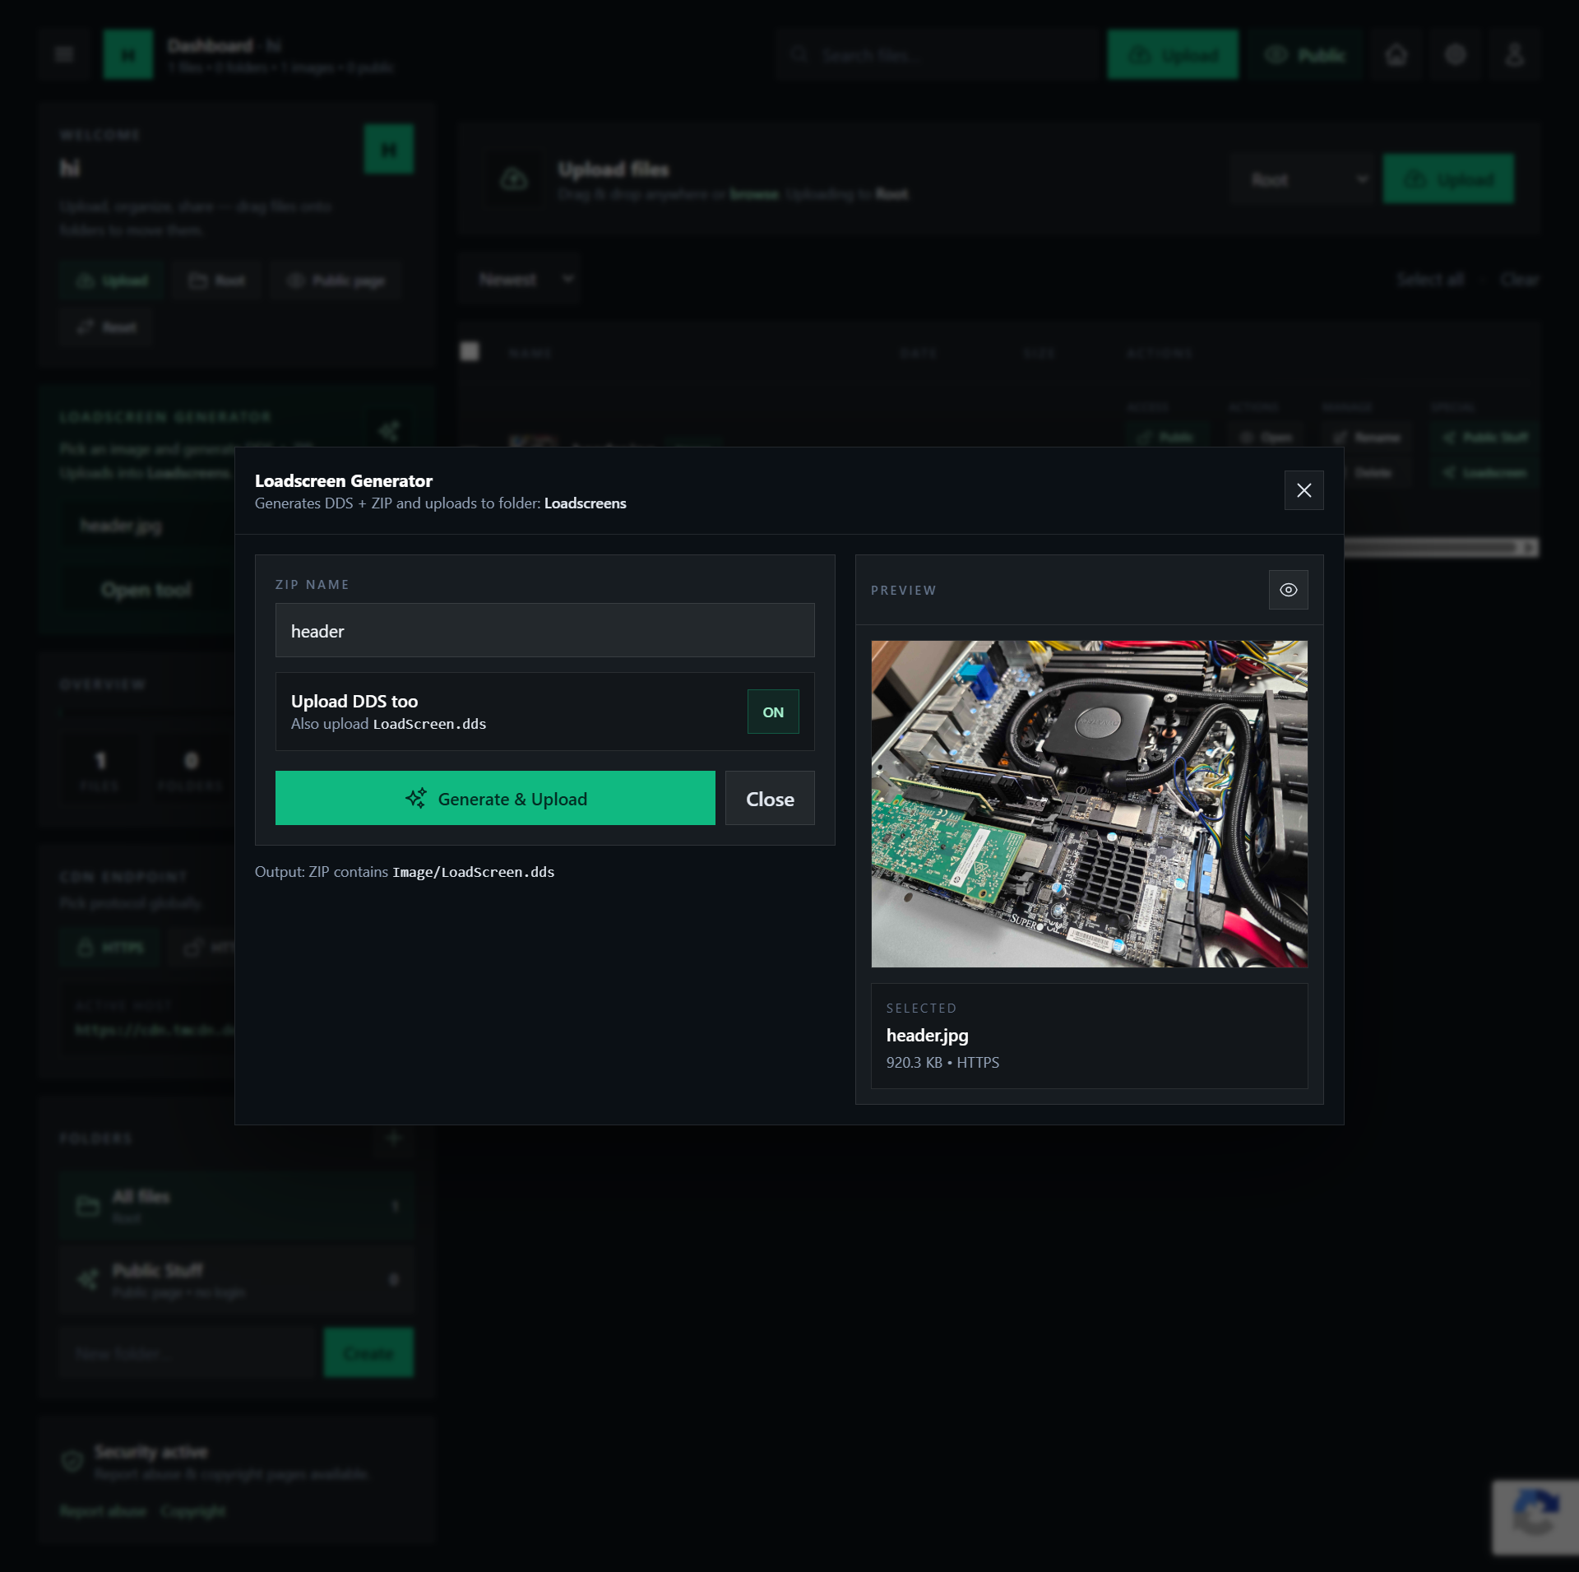1579x1572 pixels.
Task: Click the ZIP name input field
Action: point(544,631)
